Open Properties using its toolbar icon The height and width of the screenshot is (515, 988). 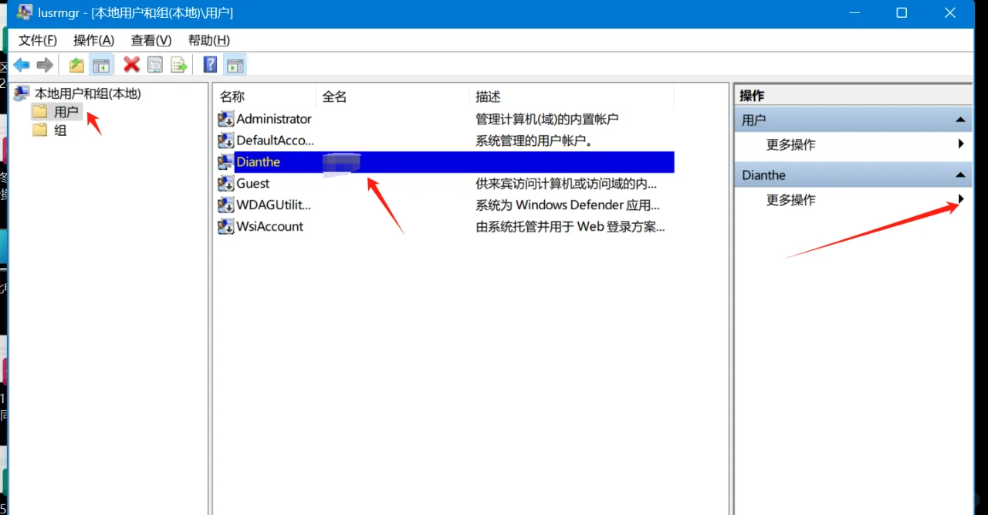point(155,65)
